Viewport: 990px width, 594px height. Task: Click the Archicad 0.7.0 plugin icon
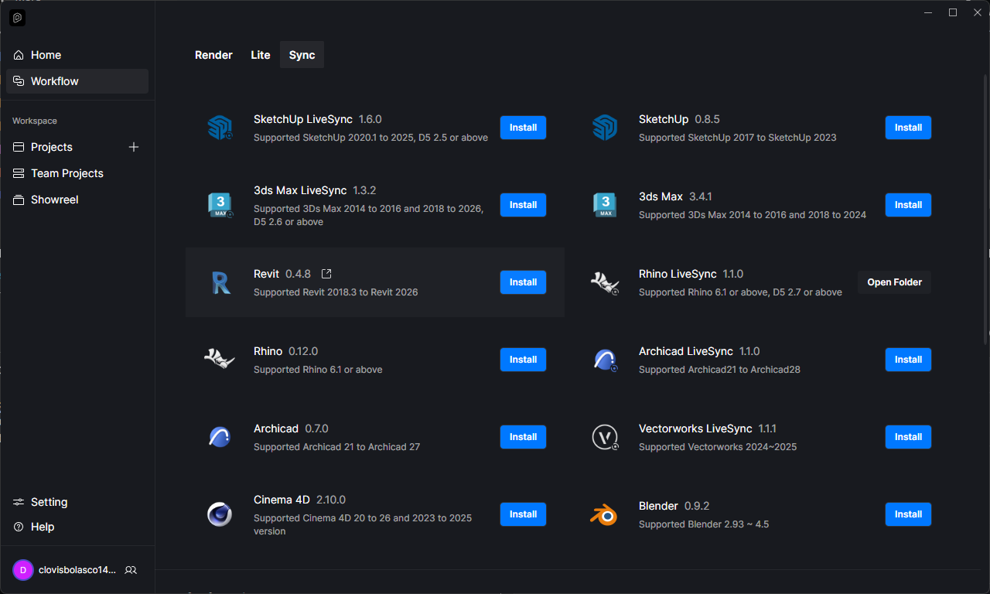point(220,437)
